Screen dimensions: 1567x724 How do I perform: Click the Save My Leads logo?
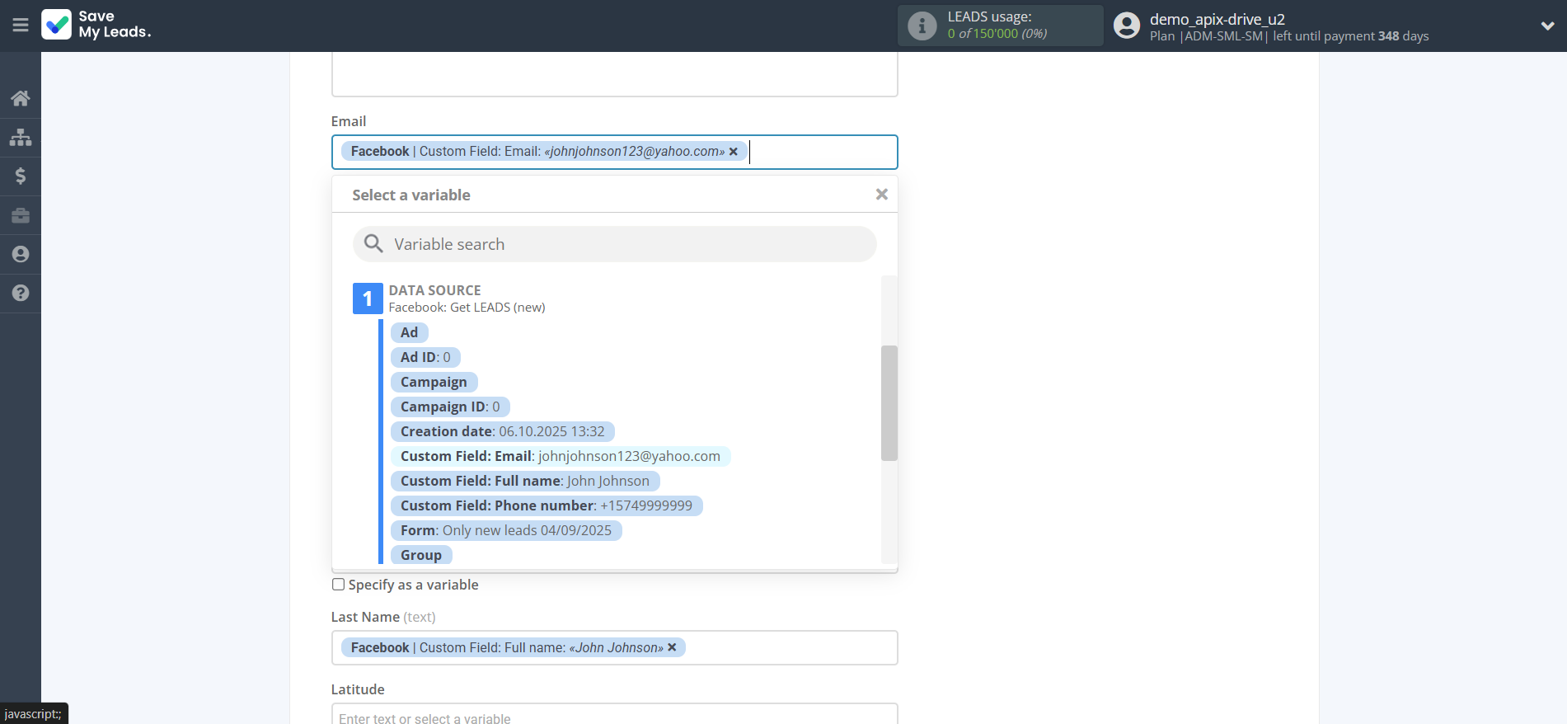(x=96, y=25)
